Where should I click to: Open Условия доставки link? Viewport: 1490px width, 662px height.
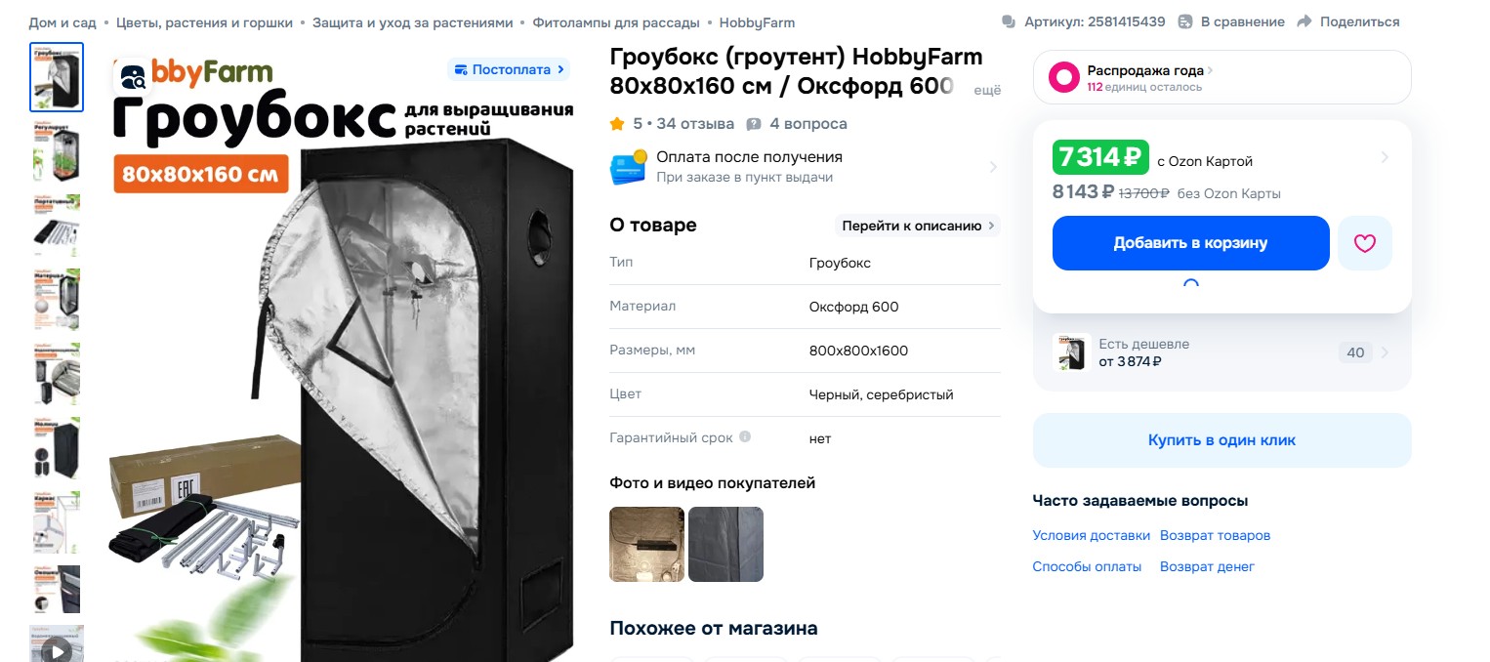coord(1091,535)
